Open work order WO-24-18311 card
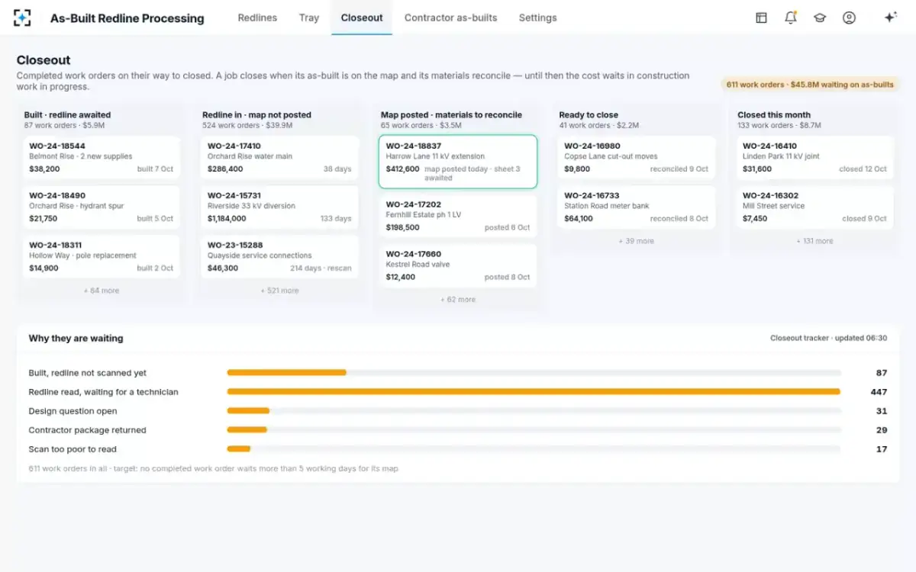 [102, 256]
